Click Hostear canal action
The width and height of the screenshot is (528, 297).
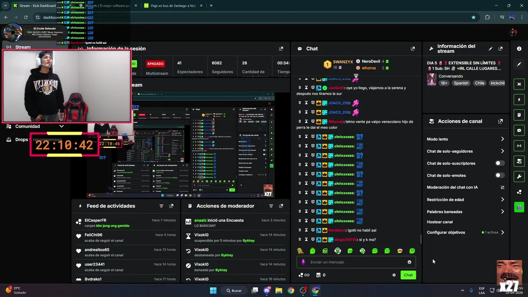[440, 222]
